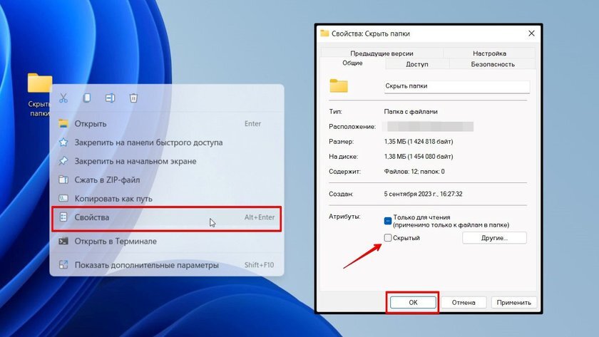Switch to the Настройка tab
Screen dimensions: 599x337
[x=489, y=53]
